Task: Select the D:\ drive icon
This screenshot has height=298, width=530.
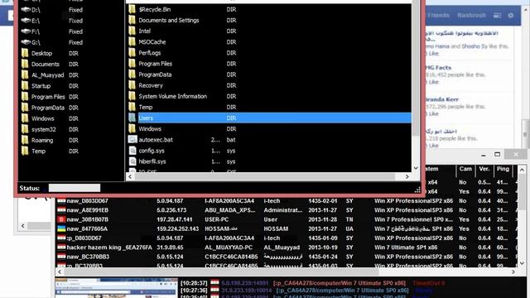Action: [26, 10]
